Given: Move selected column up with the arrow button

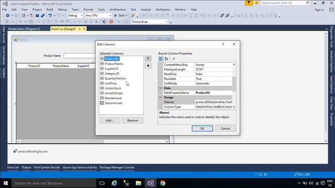Looking at the screenshot, I should tap(148, 58).
